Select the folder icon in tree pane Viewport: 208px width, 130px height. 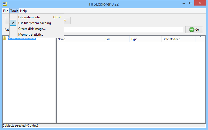click(x=5, y=38)
